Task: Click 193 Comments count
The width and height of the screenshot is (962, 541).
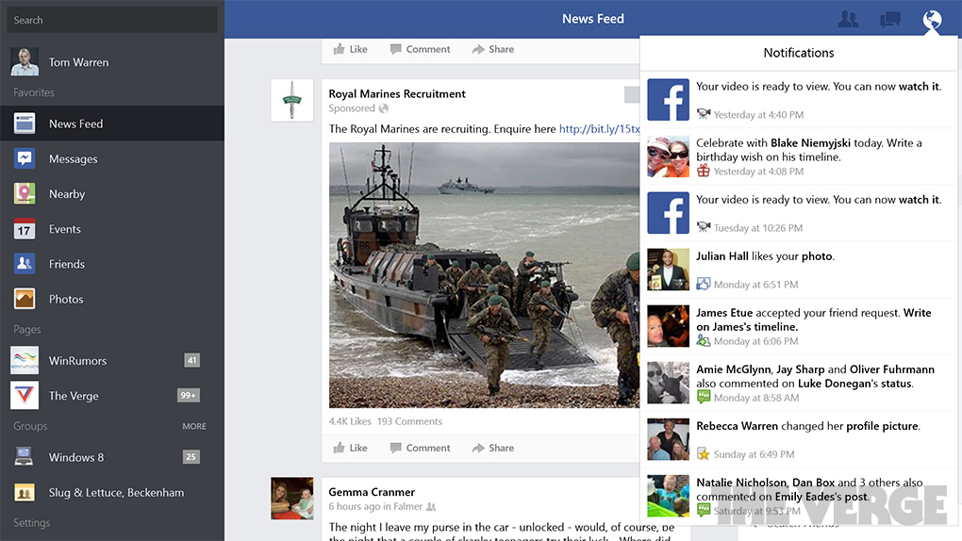Action: pos(409,421)
